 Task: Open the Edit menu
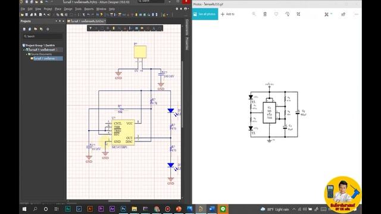30,9
